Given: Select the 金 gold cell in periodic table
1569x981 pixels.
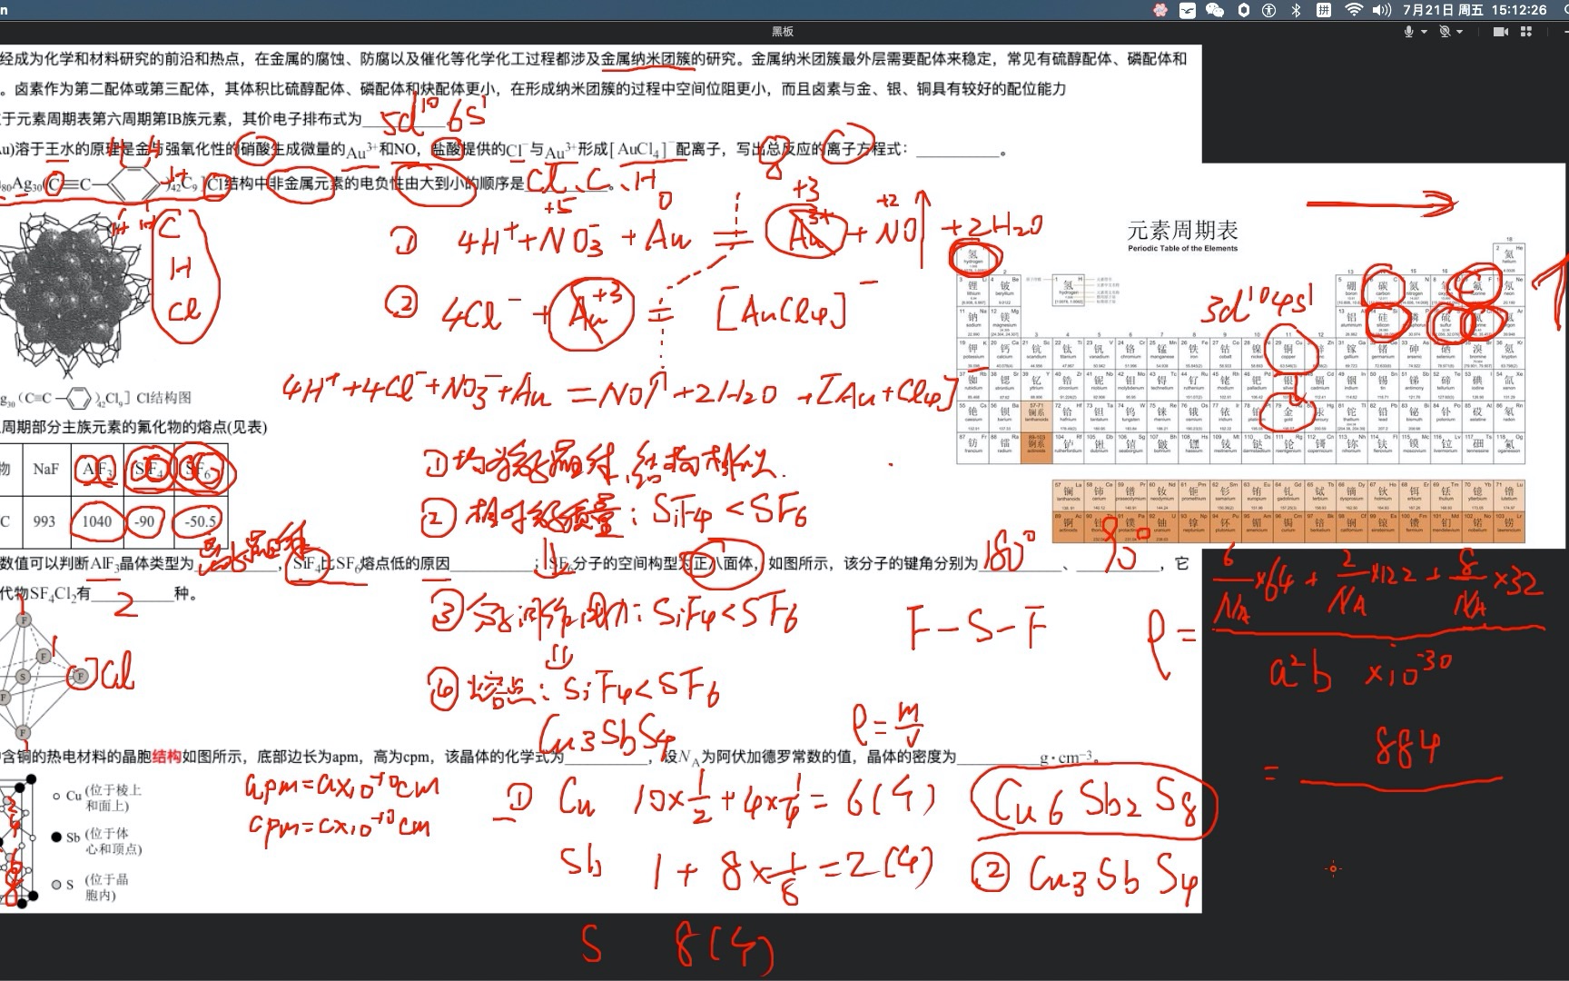Looking at the screenshot, I should tap(1289, 416).
